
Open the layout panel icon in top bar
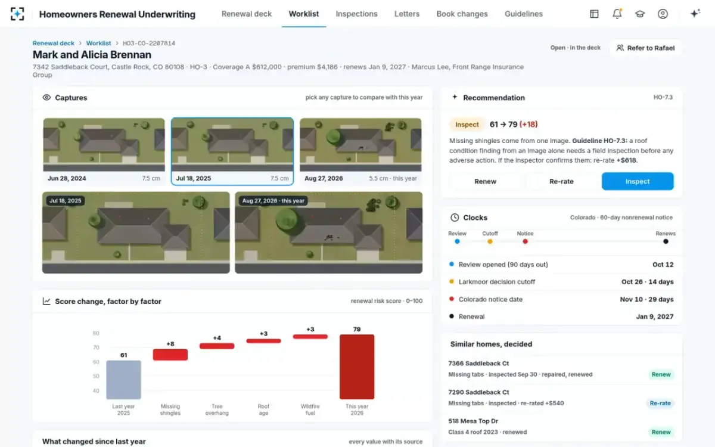pos(594,14)
